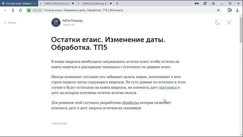The height and width of the screenshot is (137, 243).
Task: Click the article title Остатки егаис
Action: click(x=108, y=44)
